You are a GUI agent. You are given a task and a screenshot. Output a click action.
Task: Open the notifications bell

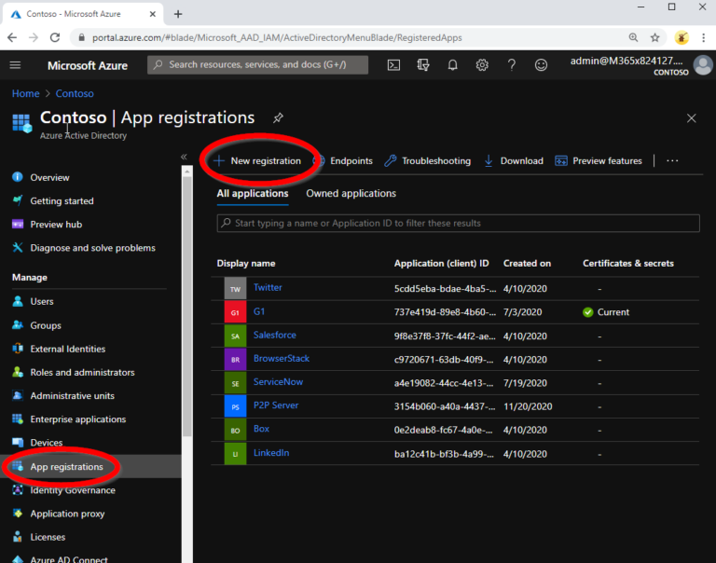pyautogui.click(x=452, y=65)
